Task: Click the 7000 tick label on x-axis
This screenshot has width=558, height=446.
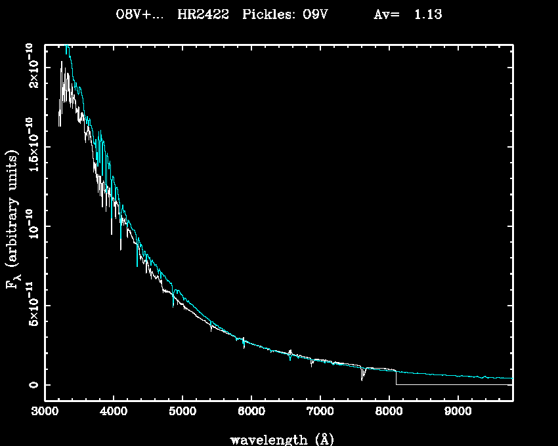Action: coord(320,413)
